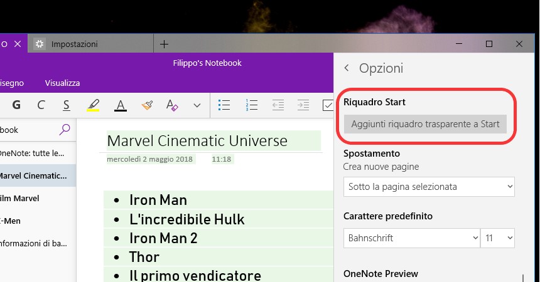Open the Bahnschrift font dropdown

411,238
